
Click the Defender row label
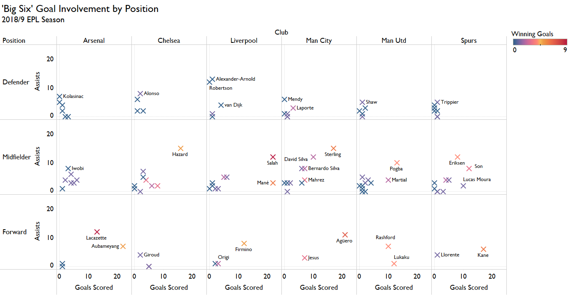[x=16, y=82]
